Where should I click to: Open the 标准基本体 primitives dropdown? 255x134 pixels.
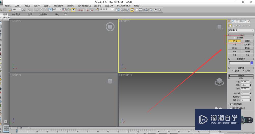(241, 30)
